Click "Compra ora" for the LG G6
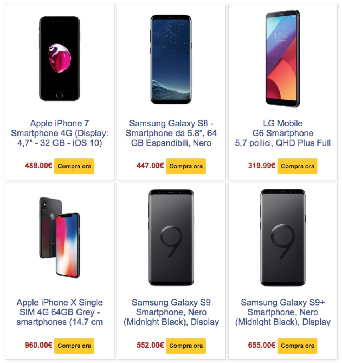Screen dimensions: 342x363 (298, 166)
